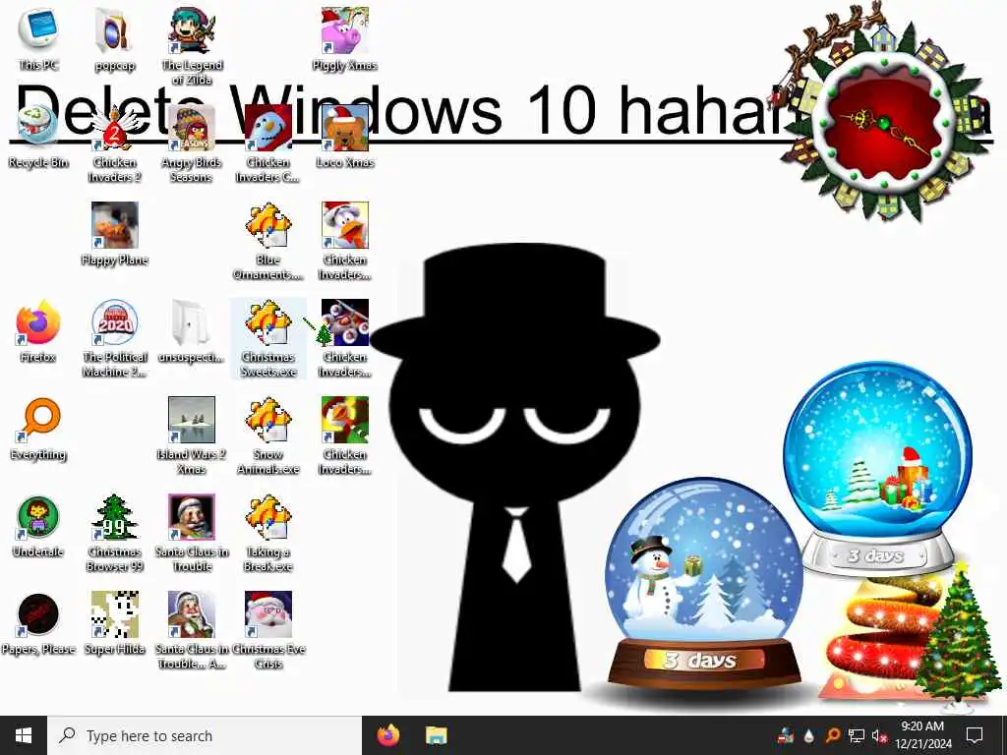1007x755 pixels.
Task: Click the snowman snow globe widget
Action: [703, 584]
